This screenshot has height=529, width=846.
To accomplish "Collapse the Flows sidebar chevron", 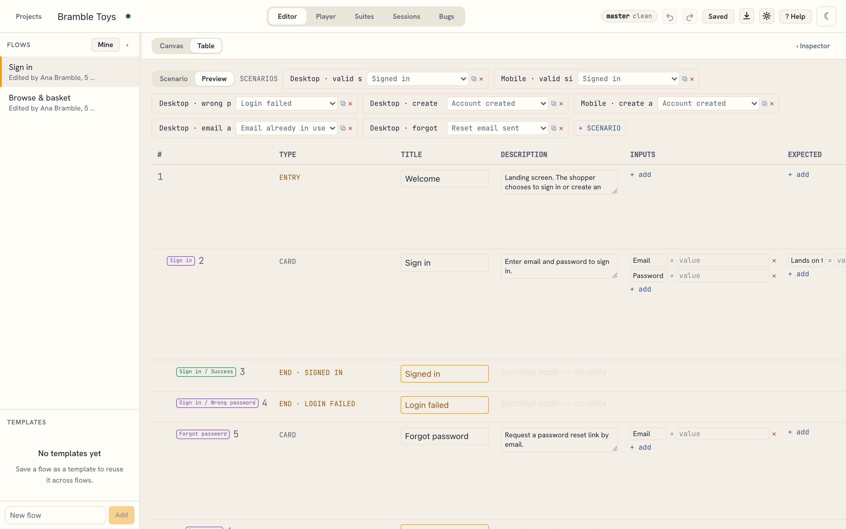I will 127,45.
